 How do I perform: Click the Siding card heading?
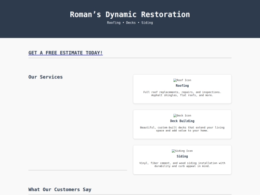182,156
